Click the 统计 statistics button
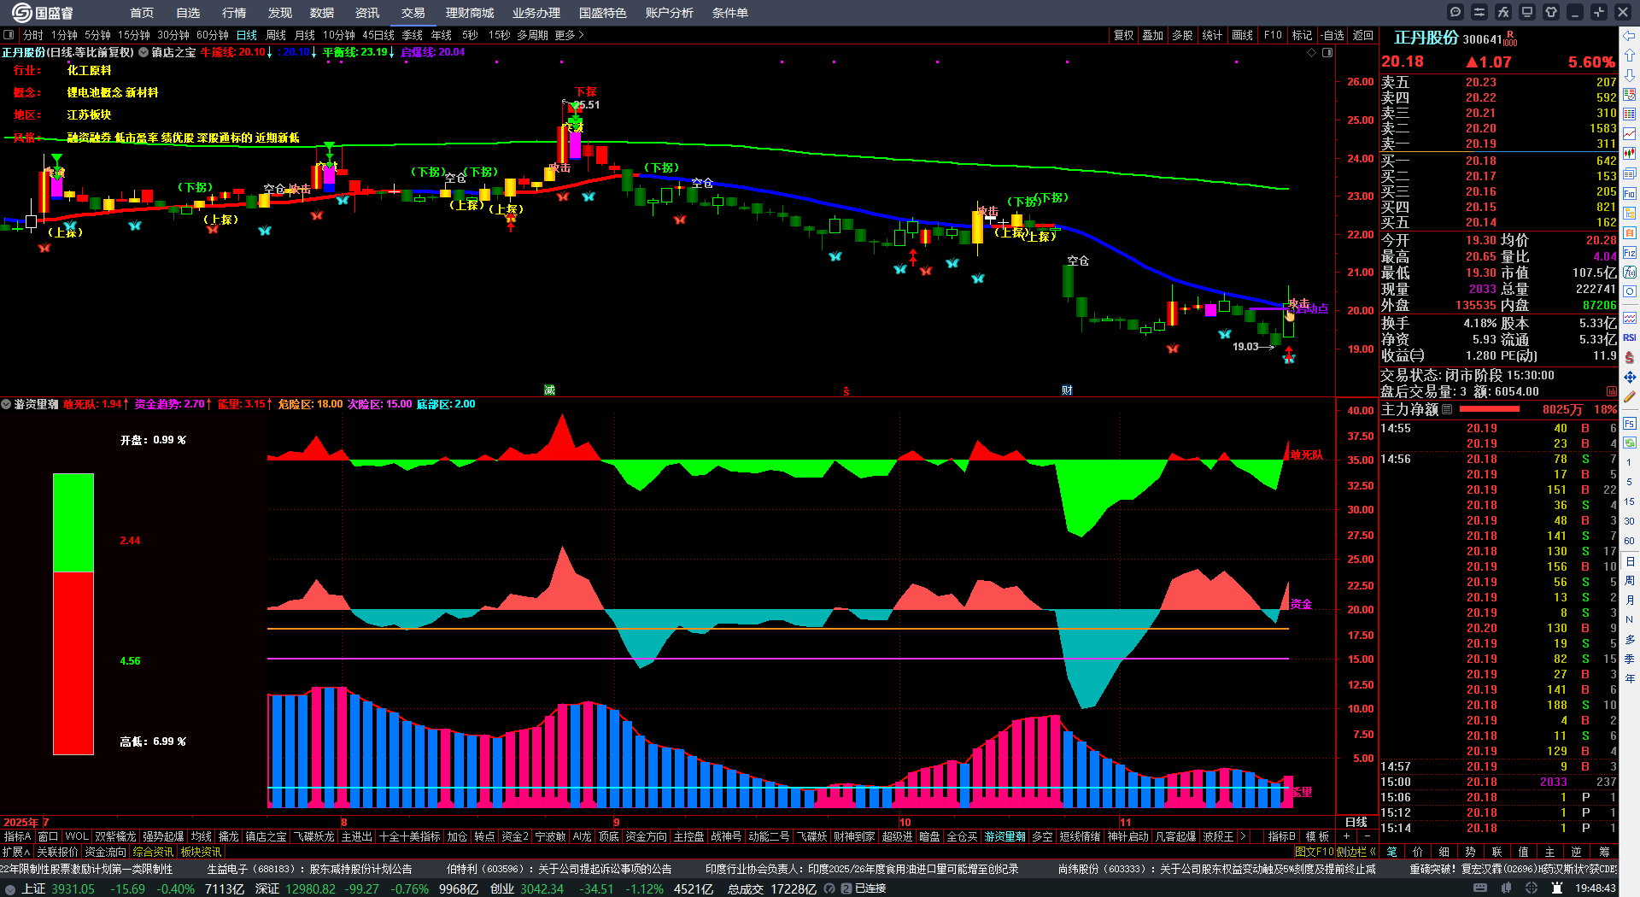Viewport: 1640px width, 897px height. (x=1212, y=35)
